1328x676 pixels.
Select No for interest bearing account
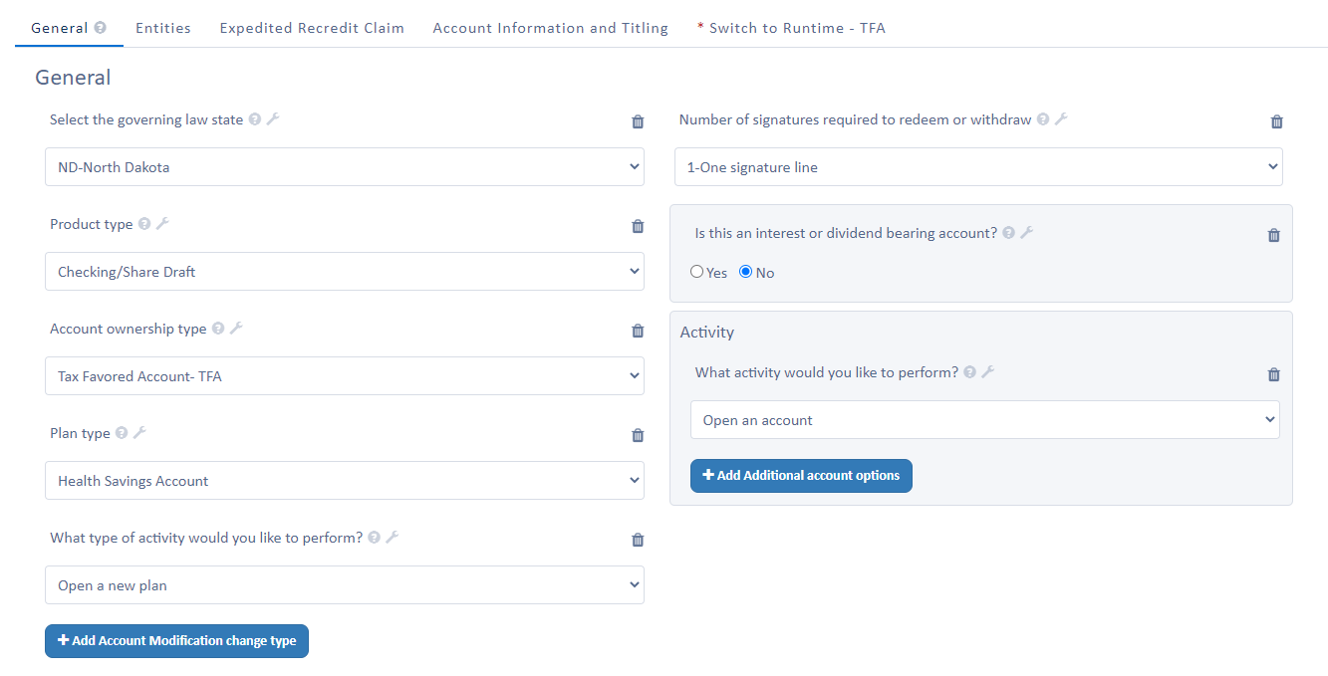746,272
